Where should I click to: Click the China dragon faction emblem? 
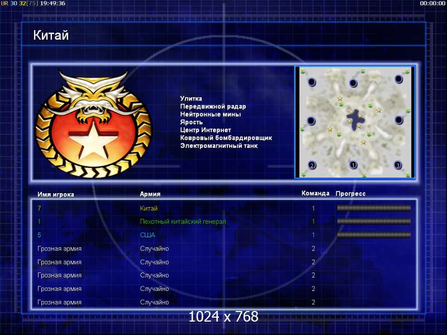(94, 124)
